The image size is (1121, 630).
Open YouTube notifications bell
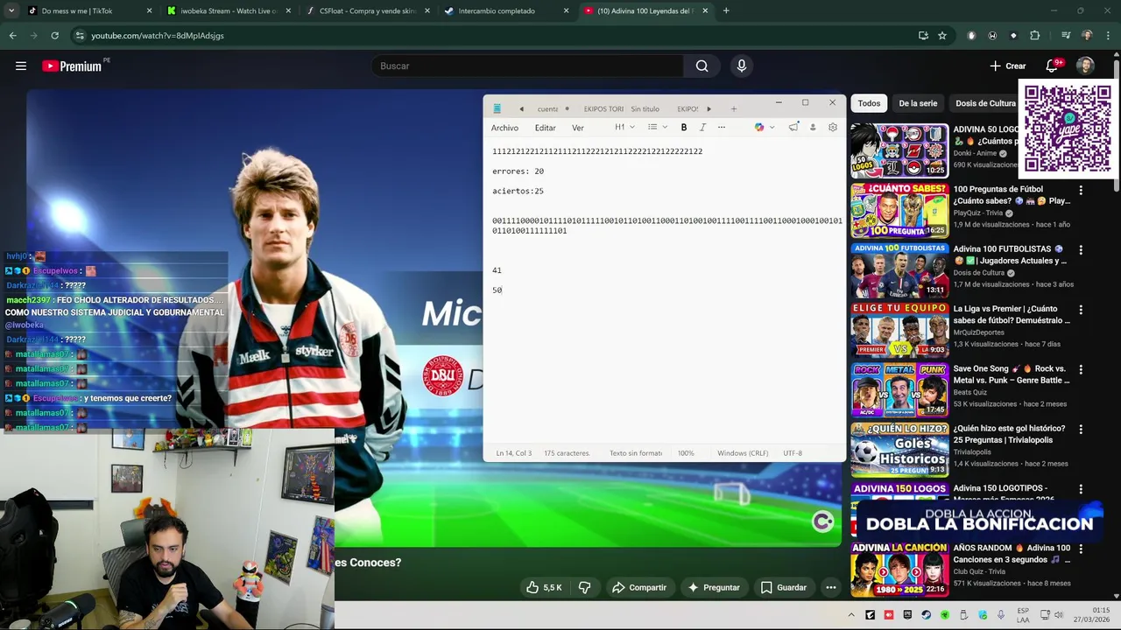1052,66
